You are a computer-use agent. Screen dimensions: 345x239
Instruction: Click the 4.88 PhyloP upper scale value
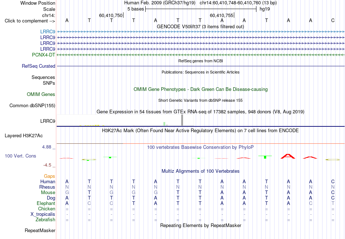[46, 147]
